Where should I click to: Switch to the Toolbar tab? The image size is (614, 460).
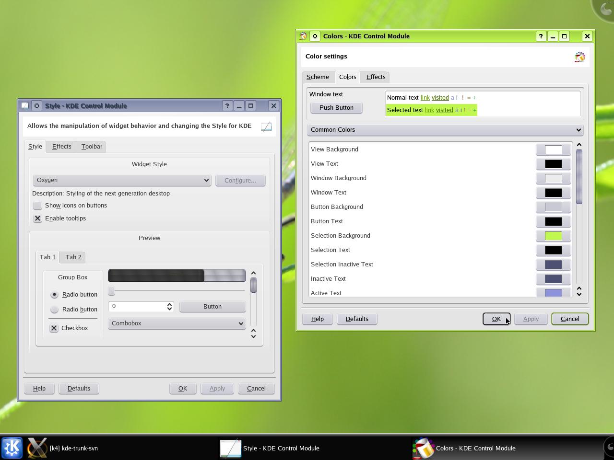point(91,147)
